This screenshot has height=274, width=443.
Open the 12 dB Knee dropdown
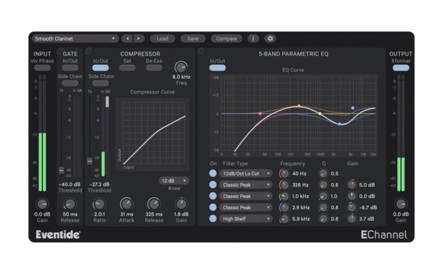pos(174,181)
